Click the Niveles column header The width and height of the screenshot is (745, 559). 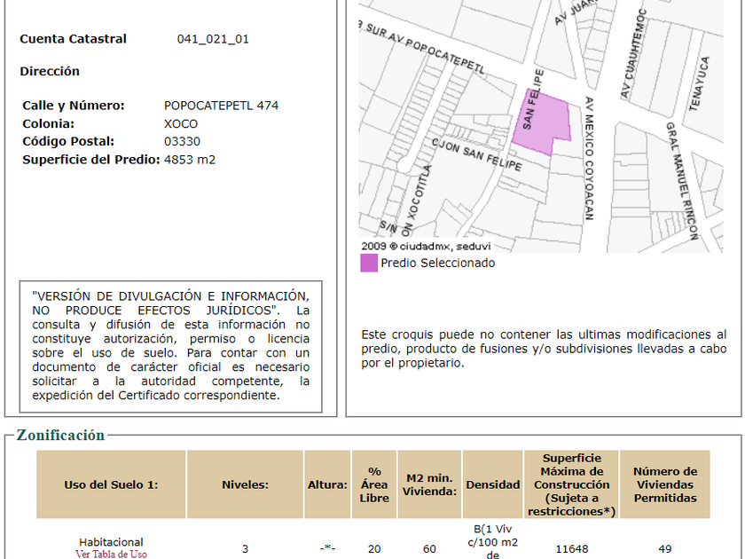point(245,484)
